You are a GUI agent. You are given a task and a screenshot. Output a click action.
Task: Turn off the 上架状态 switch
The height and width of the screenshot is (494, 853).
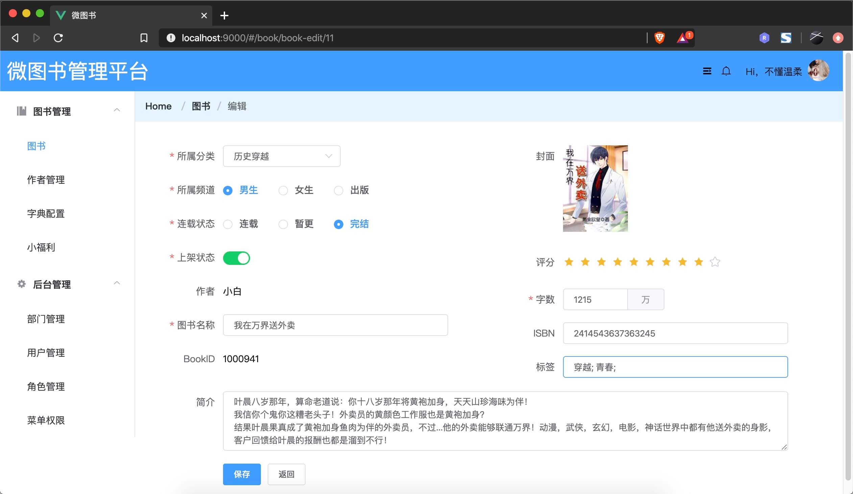tap(236, 258)
